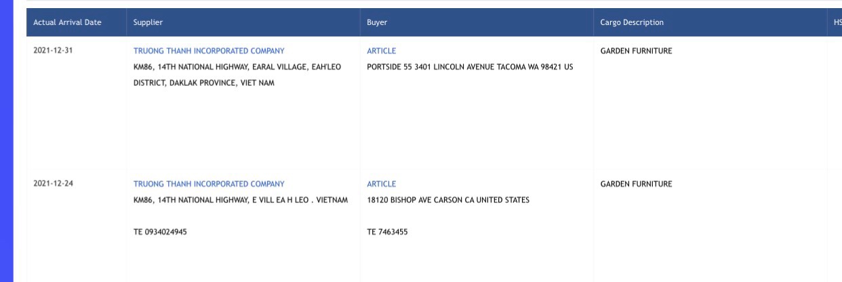Screen dimensions: 842x282
Task: Click the 18120 Bishop Ave Carson address
Action: [447, 200]
